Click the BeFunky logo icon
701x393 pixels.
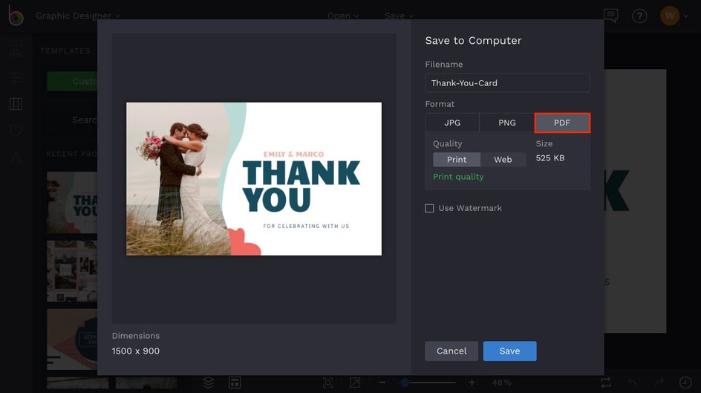coord(16,16)
